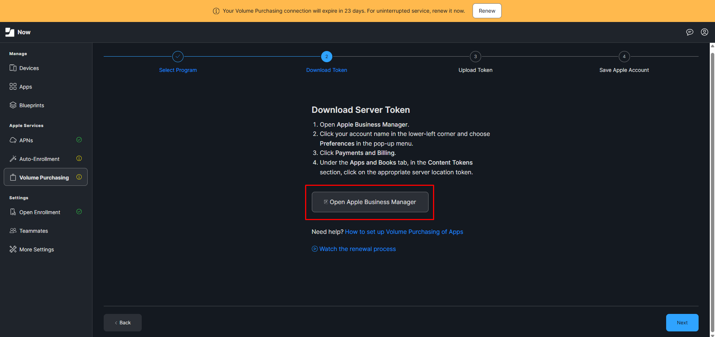The height and width of the screenshot is (337, 715).
Task: Click the info indicator next to Volume Purchasing
Action: 79,177
